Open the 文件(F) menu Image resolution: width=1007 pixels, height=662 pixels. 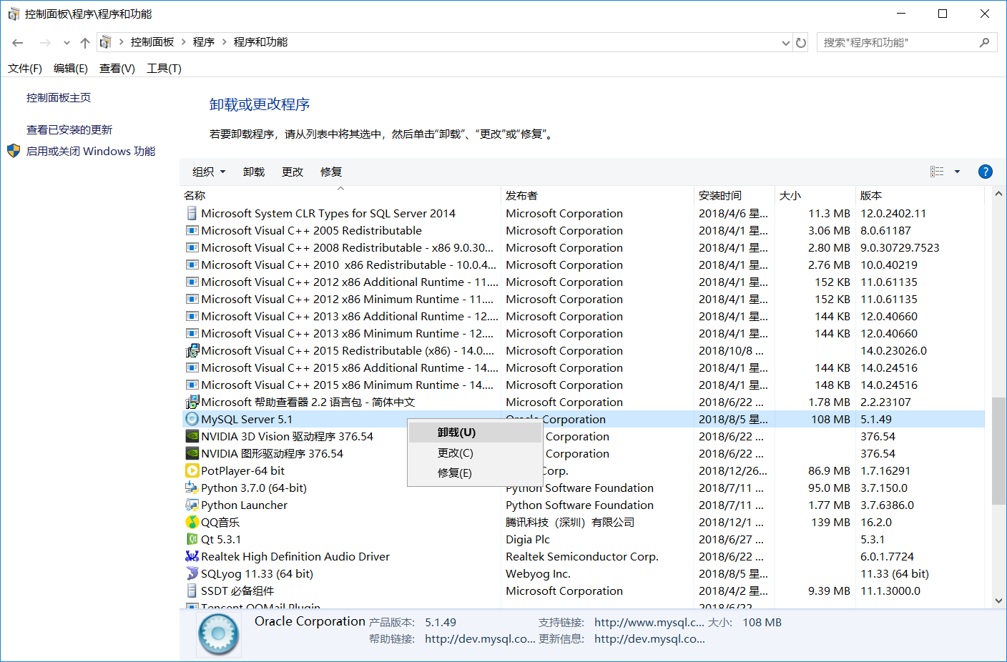coord(24,68)
